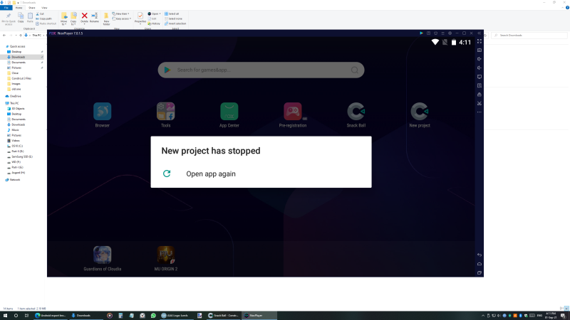Click the skin theme icon in Nox title bar

click(435, 33)
